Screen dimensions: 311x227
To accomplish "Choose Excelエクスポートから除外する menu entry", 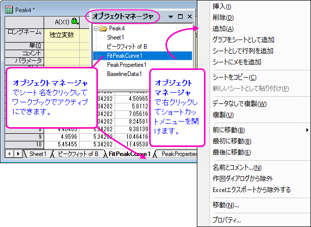I will pyautogui.click(x=252, y=190).
